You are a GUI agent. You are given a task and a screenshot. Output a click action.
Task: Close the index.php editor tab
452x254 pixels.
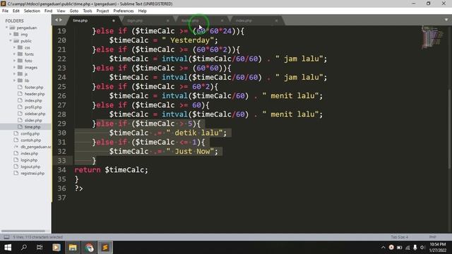[276, 20]
